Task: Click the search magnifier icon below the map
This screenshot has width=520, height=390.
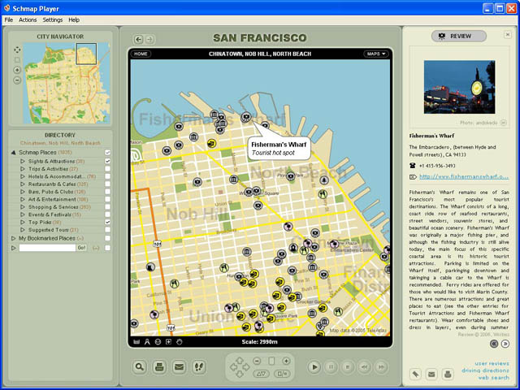Action: click(x=140, y=367)
